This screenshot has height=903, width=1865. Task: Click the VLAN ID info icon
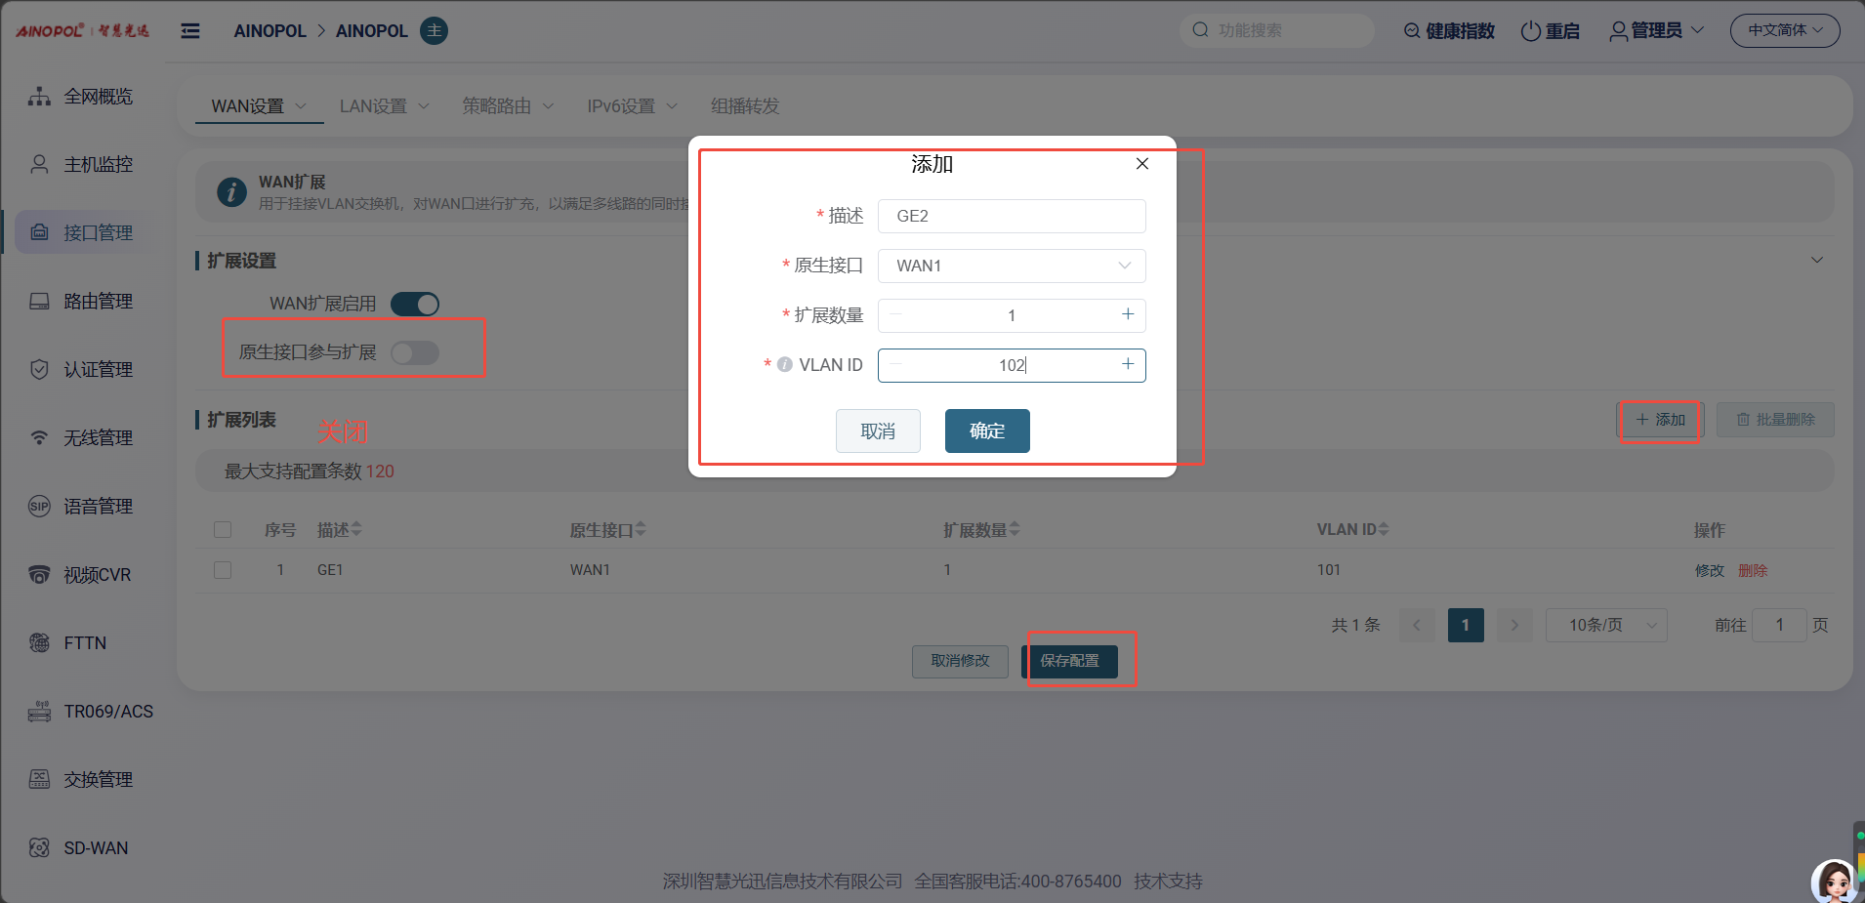[x=784, y=365]
